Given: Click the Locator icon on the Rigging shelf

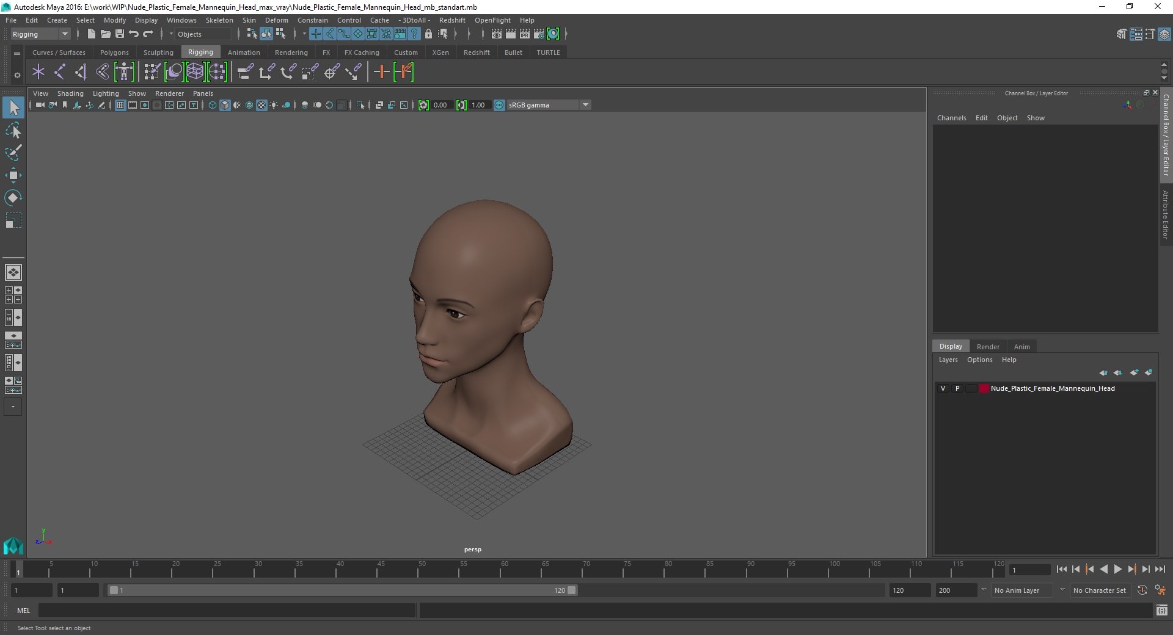Looking at the screenshot, I should [x=38, y=72].
